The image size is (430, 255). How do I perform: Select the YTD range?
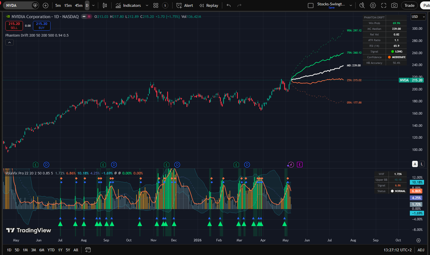pos(51,250)
